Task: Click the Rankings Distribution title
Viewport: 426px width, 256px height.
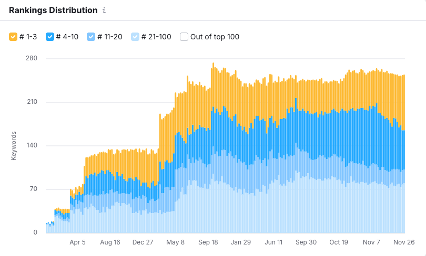Action: (x=53, y=10)
